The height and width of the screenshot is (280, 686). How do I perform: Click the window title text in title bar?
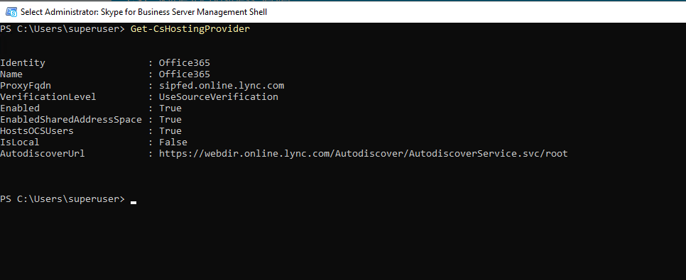(143, 12)
